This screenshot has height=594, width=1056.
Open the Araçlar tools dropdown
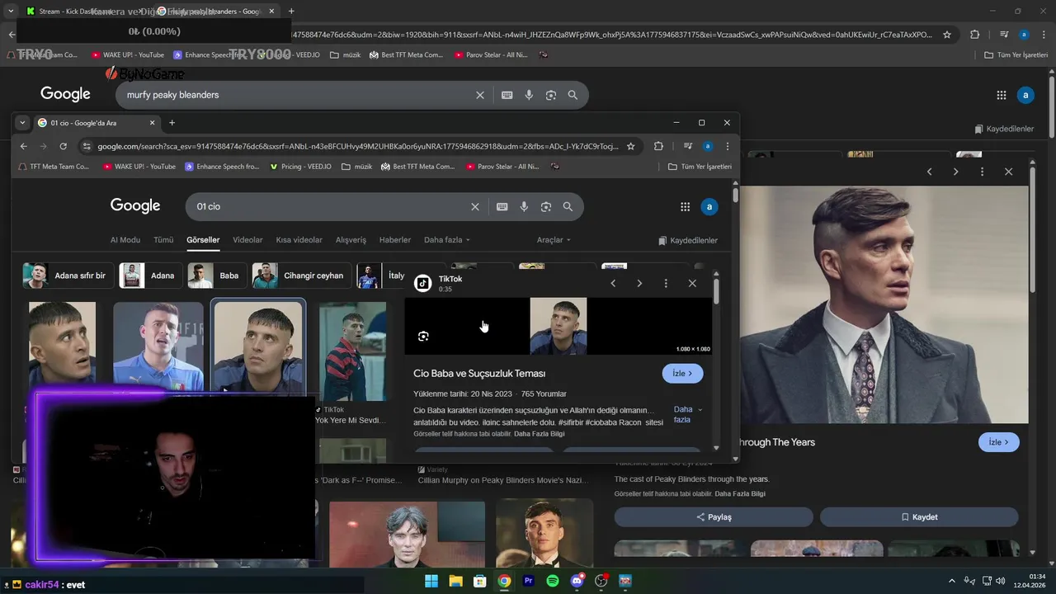pos(554,240)
